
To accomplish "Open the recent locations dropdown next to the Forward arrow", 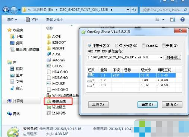I will [x=19, y=10].
